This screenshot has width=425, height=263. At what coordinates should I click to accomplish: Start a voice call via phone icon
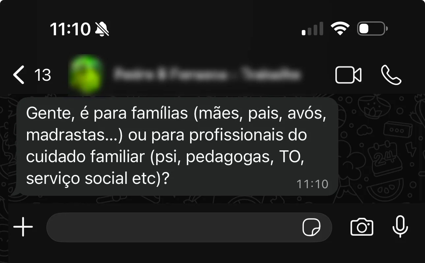tap(391, 75)
